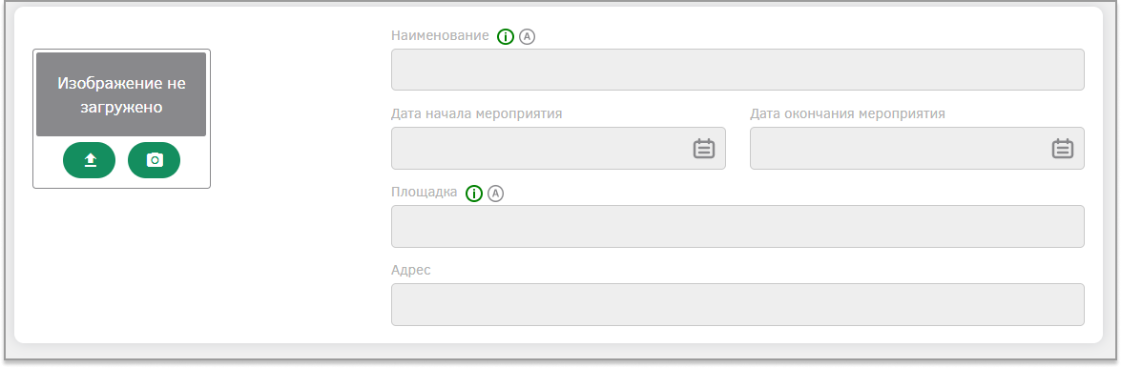
Task: Click the camera capture button
Action: tap(155, 160)
